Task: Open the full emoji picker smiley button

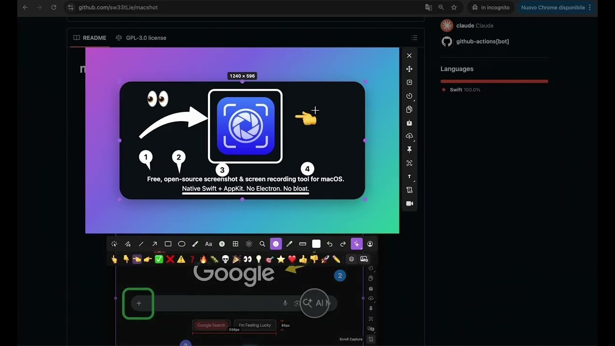Action: point(352,259)
